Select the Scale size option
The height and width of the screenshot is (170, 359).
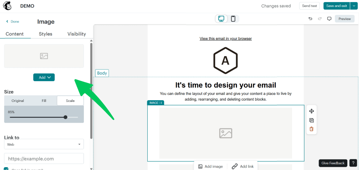[70, 101]
